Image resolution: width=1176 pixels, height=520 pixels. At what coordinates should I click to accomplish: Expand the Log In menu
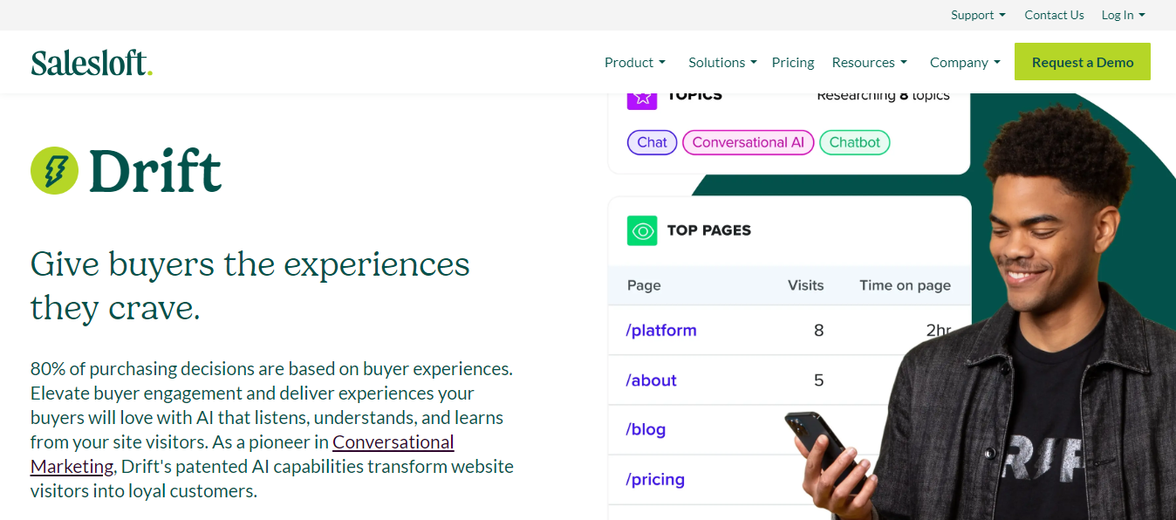click(x=1123, y=15)
